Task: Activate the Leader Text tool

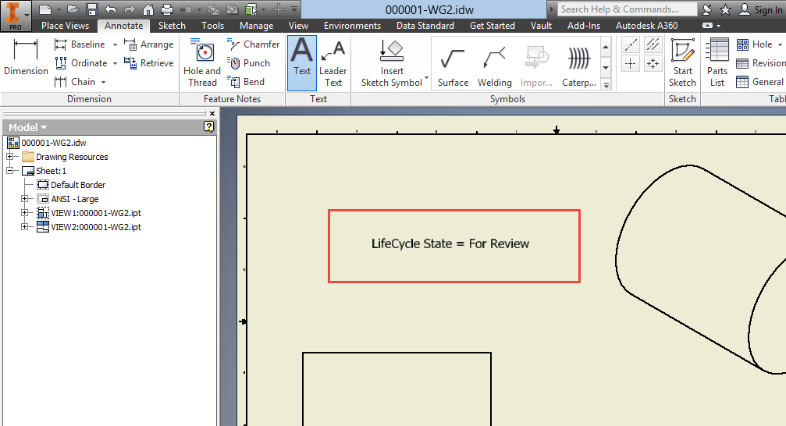Action: pyautogui.click(x=333, y=62)
